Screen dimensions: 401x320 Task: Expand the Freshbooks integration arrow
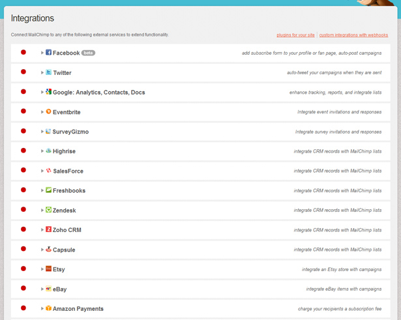pyautogui.click(x=42, y=190)
